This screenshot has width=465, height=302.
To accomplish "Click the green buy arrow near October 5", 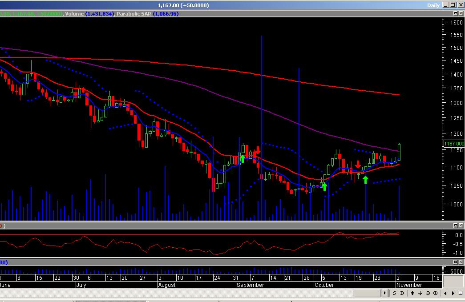I will click(325, 187).
